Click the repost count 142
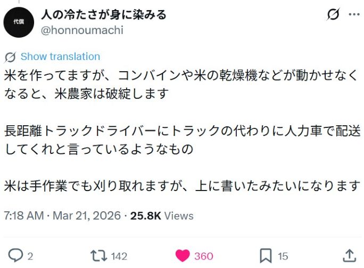The image size is (364, 268). click(119, 256)
